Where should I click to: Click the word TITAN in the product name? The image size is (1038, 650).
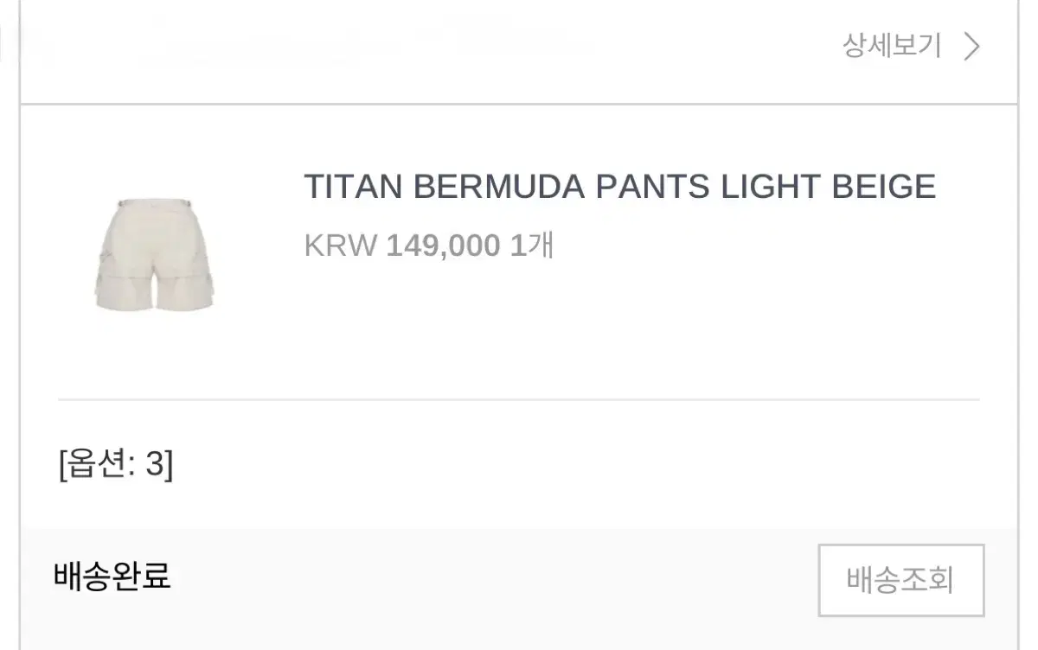(x=353, y=187)
